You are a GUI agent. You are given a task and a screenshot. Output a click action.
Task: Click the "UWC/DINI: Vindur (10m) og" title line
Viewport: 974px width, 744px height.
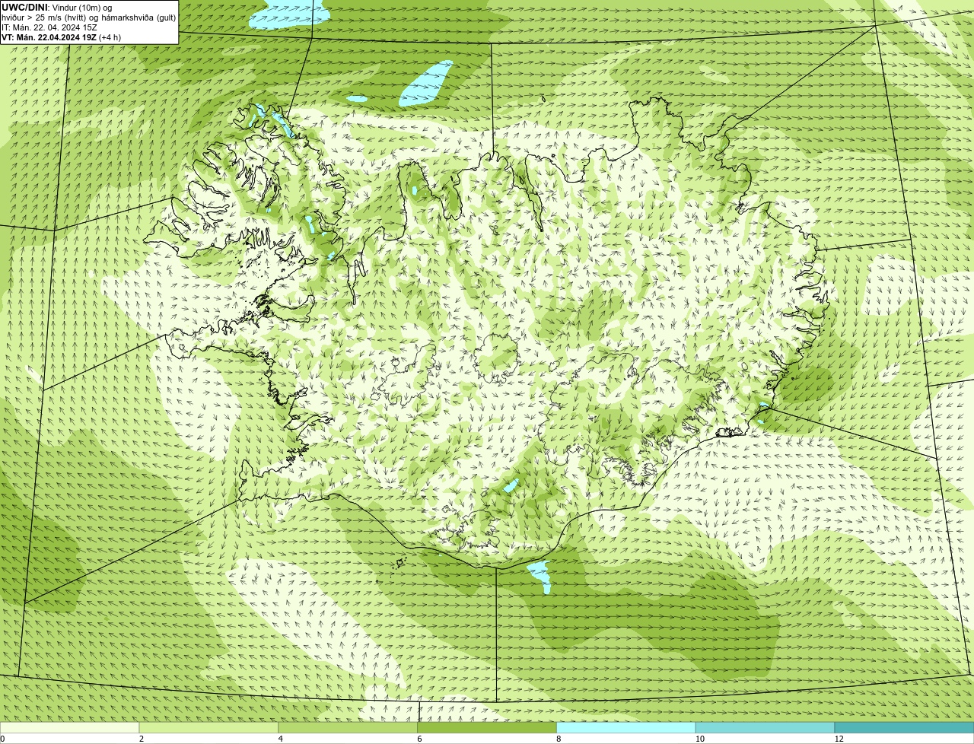[x=57, y=8]
